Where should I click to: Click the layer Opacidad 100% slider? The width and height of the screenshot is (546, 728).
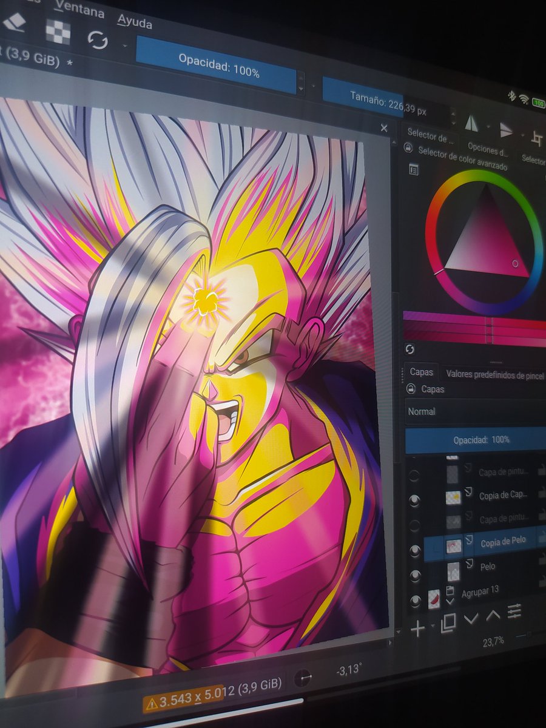pyautogui.click(x=475, y=439)
